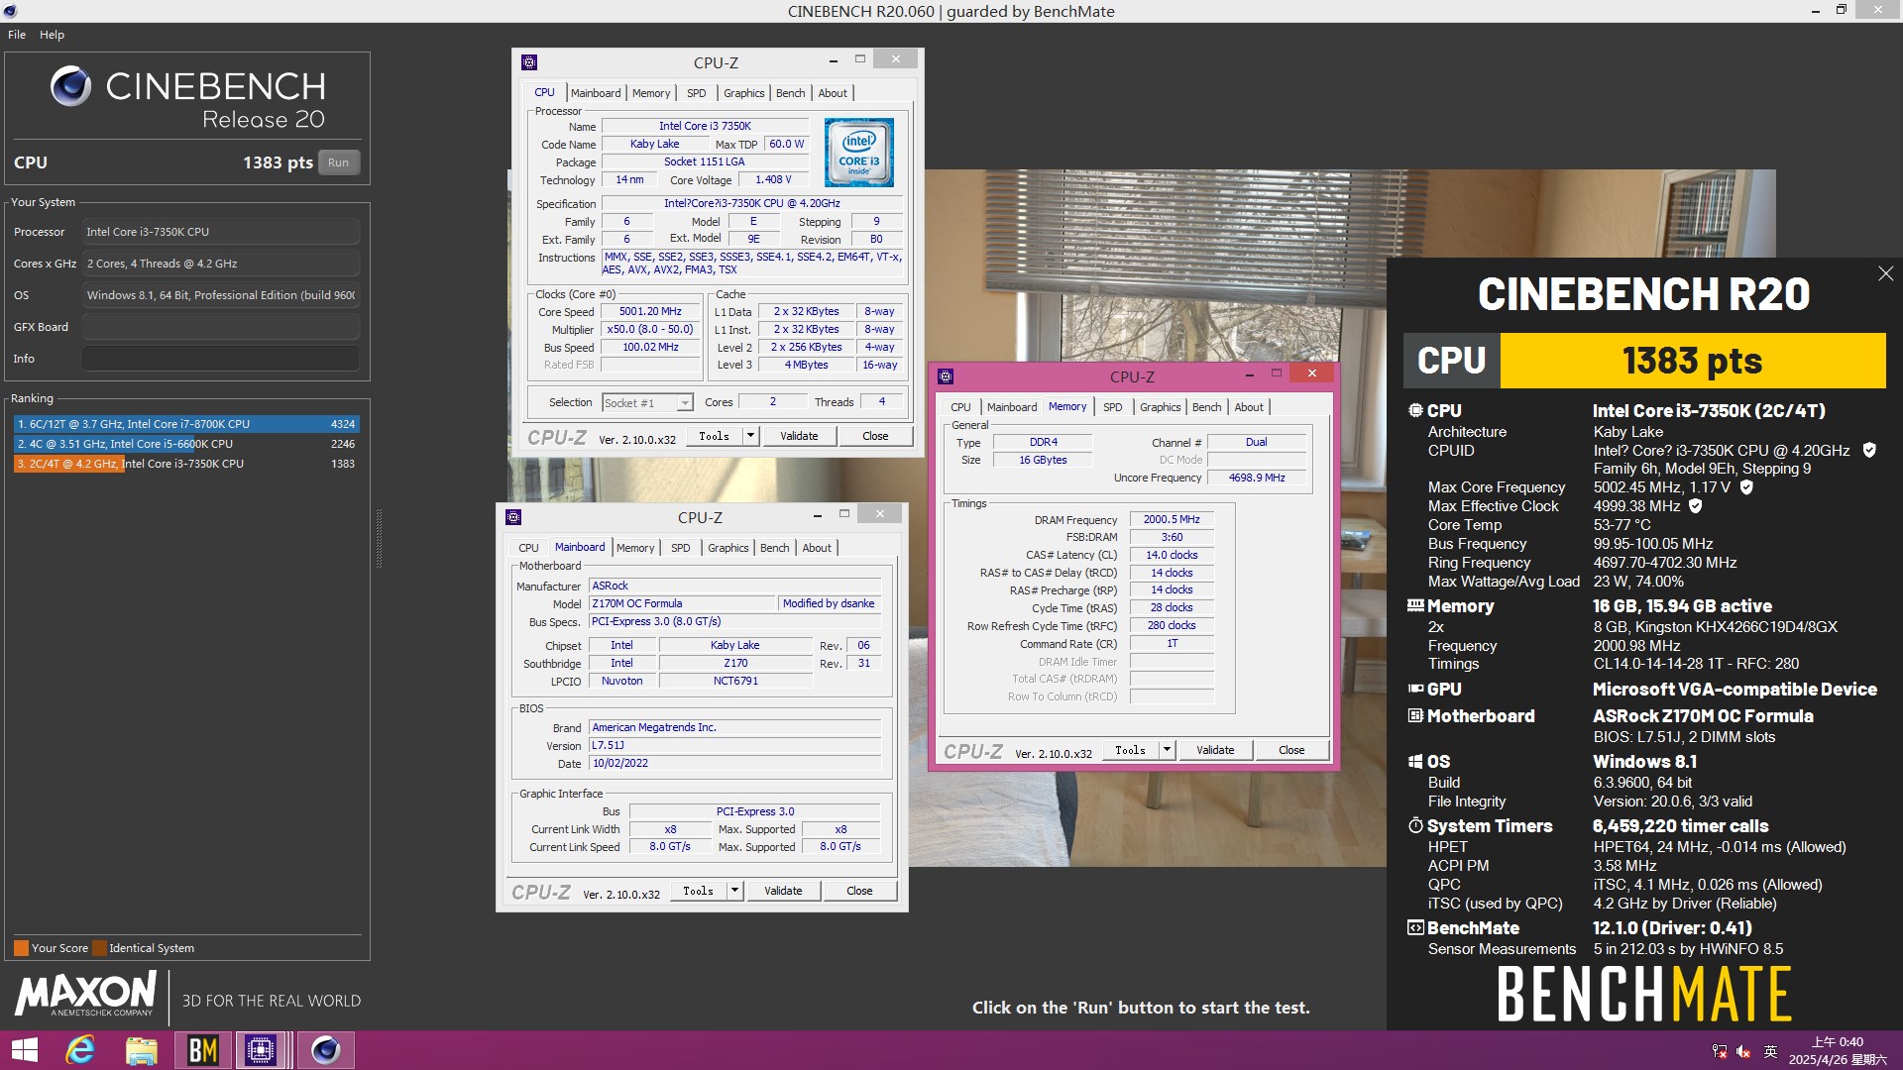Click the CPU-Z icon in pink Memory window title
Screen dimensions: 1903x1070
946,376
